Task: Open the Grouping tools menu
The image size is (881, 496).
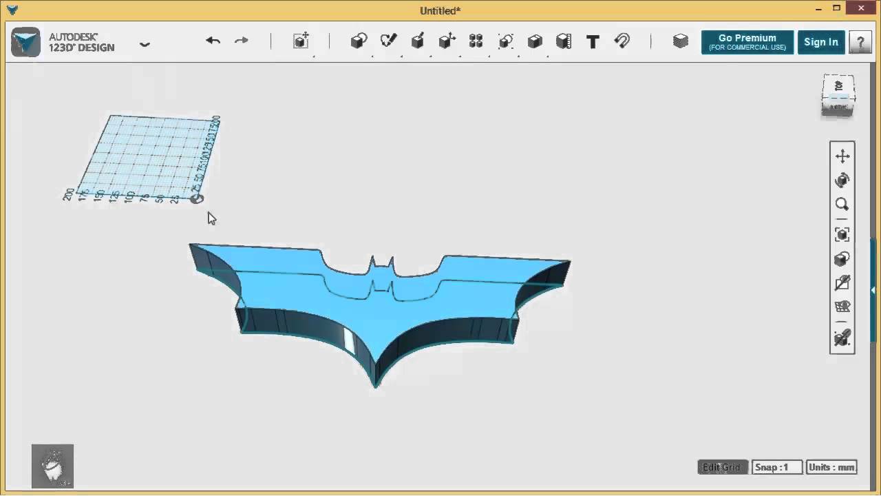Action: pos(506,41)
